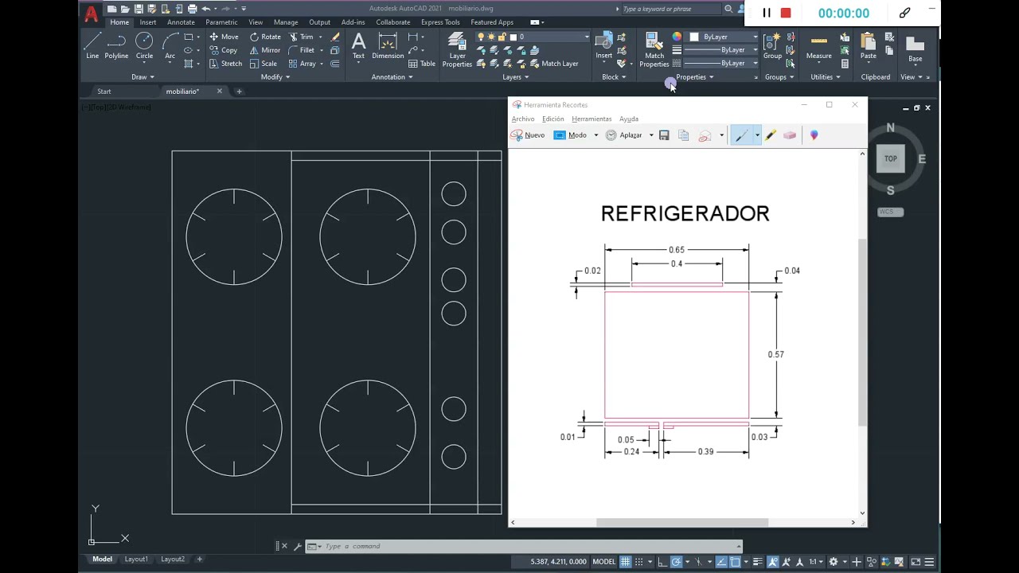Expand the Properties panel
1019x573 pixels.
[x=695, y=77]
